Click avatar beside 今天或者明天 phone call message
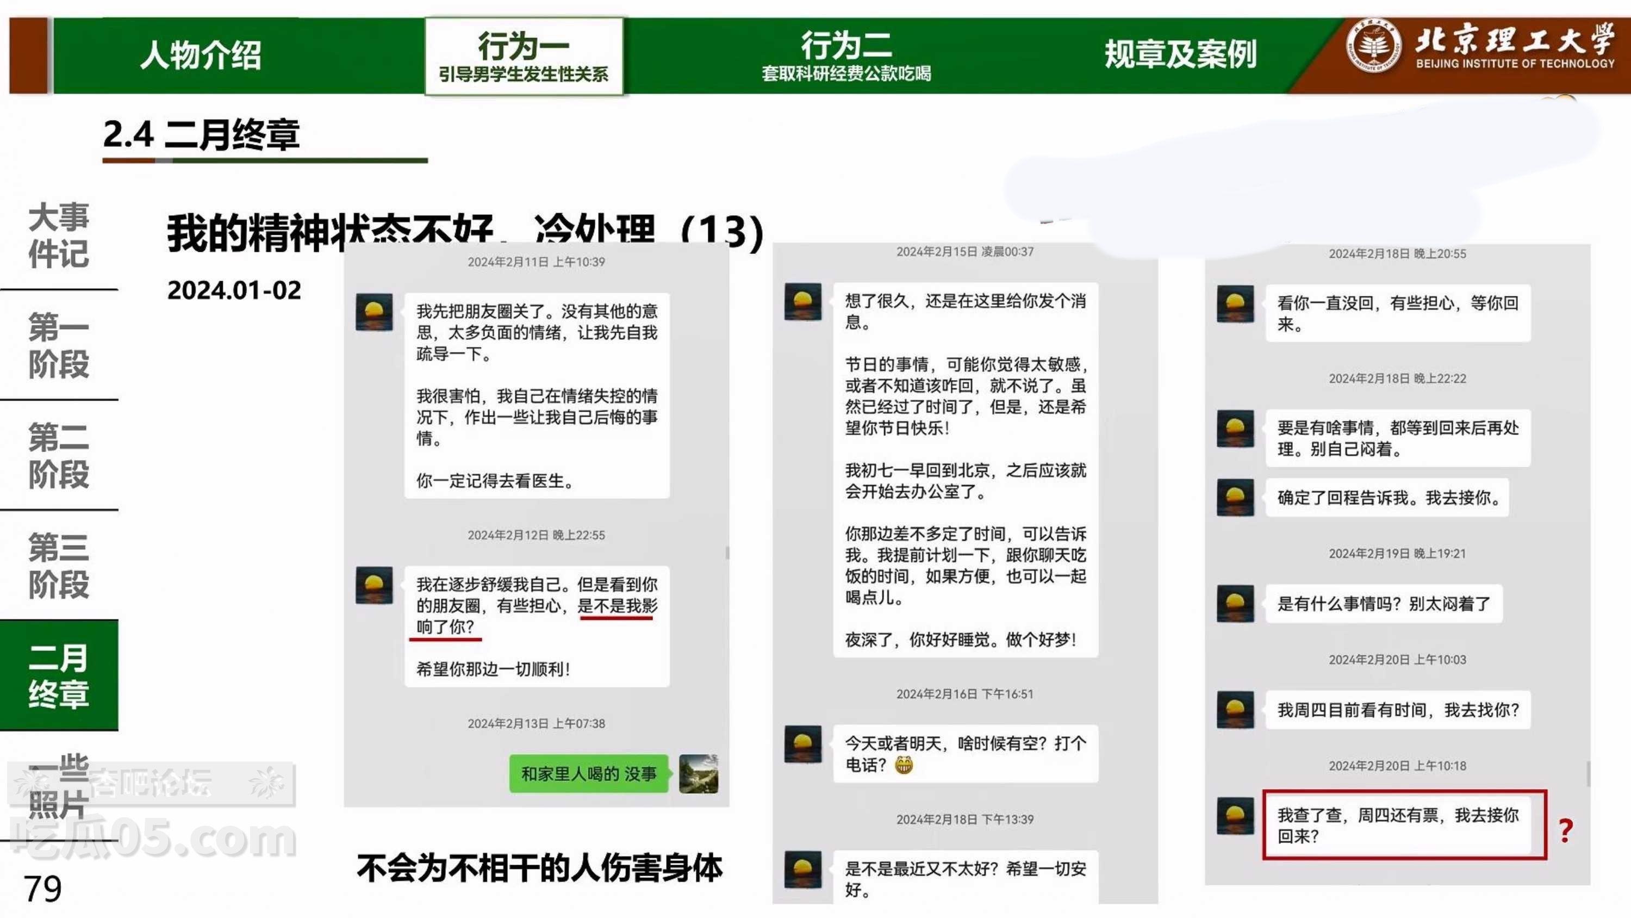The height and width of the screenshot is (918, 1631). coord(803,744)
